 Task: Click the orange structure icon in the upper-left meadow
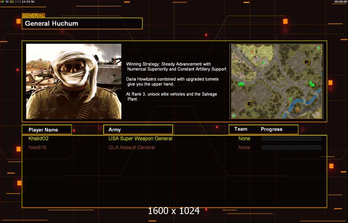tap(252, 51)
